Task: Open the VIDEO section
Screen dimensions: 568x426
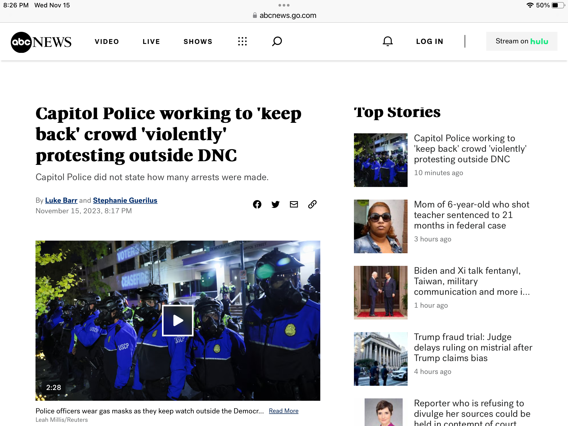Action: (107, 42)
